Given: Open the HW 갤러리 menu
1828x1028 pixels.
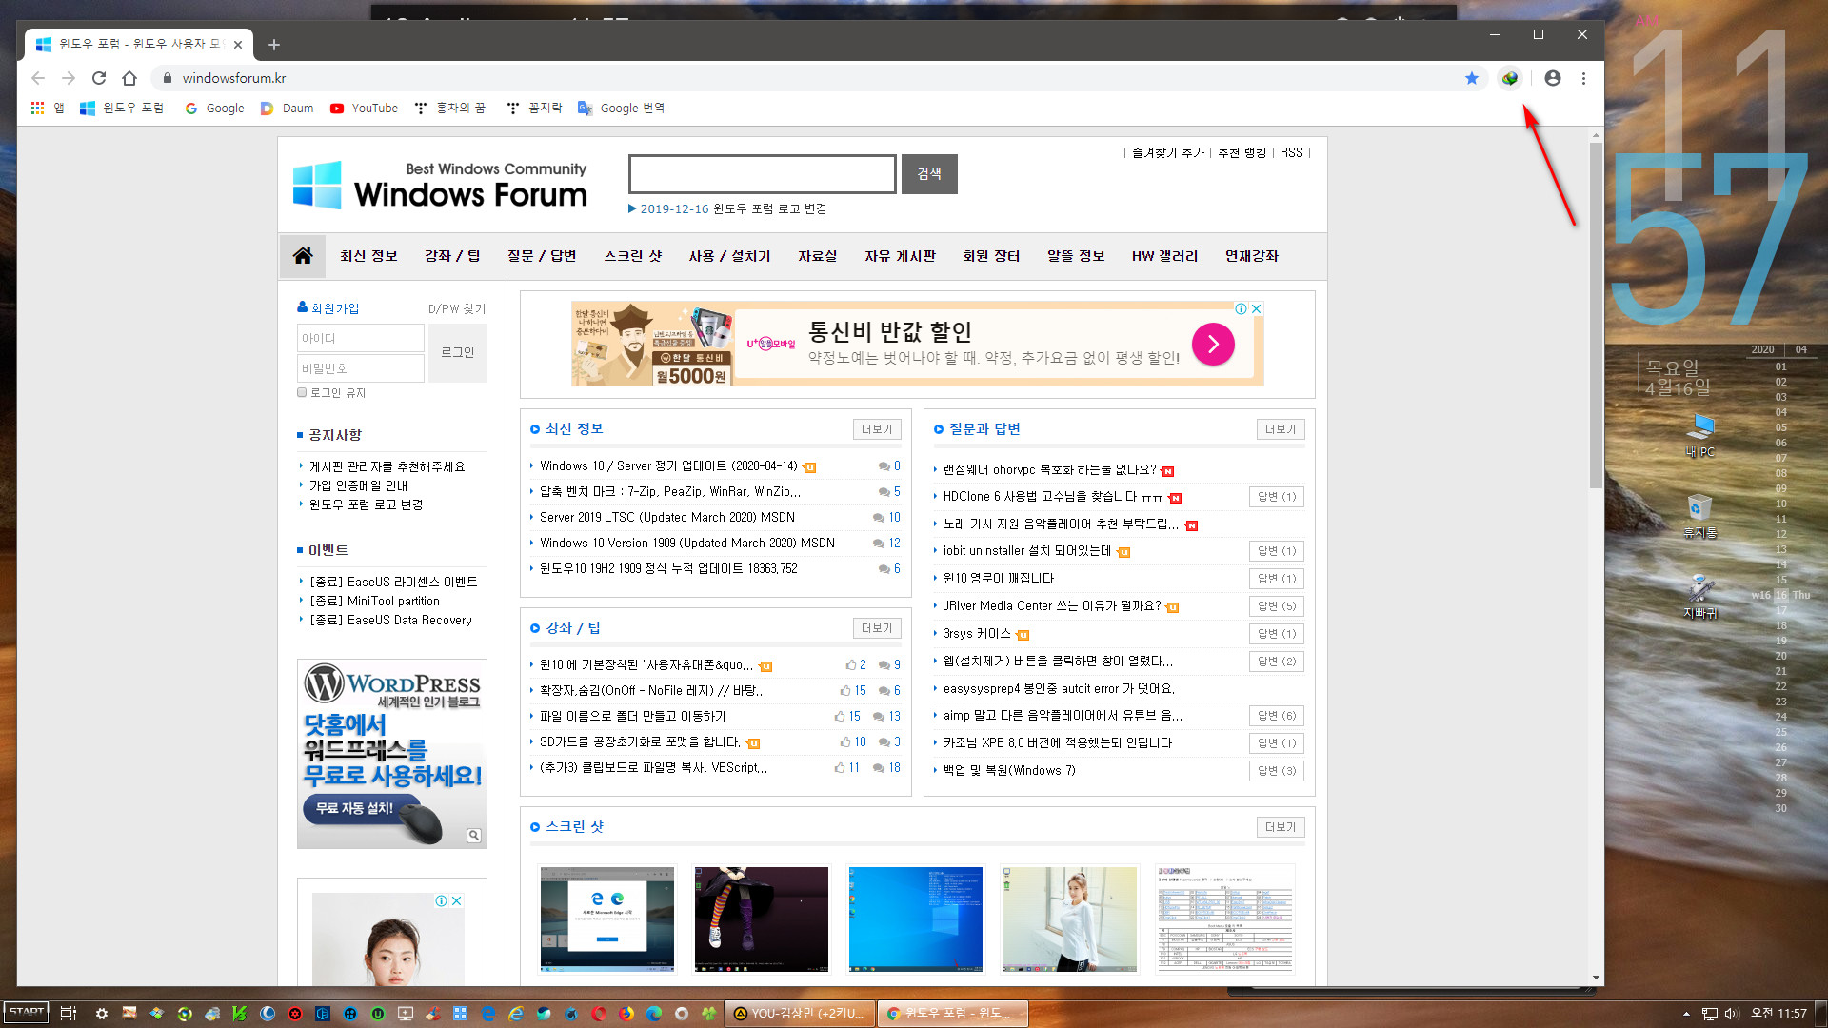Looking at the screenshot, I should [x=1164, y=256].
